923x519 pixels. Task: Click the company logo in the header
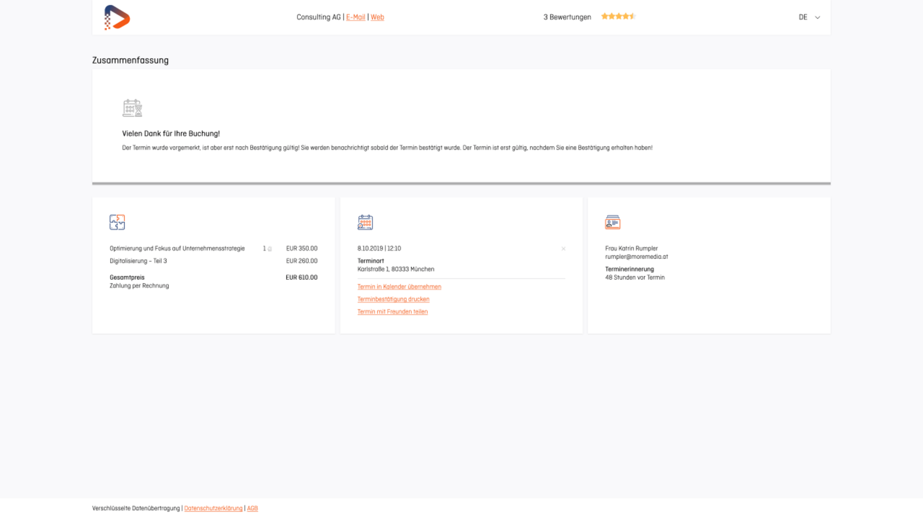pyautogui.click(x=117, y=17)
